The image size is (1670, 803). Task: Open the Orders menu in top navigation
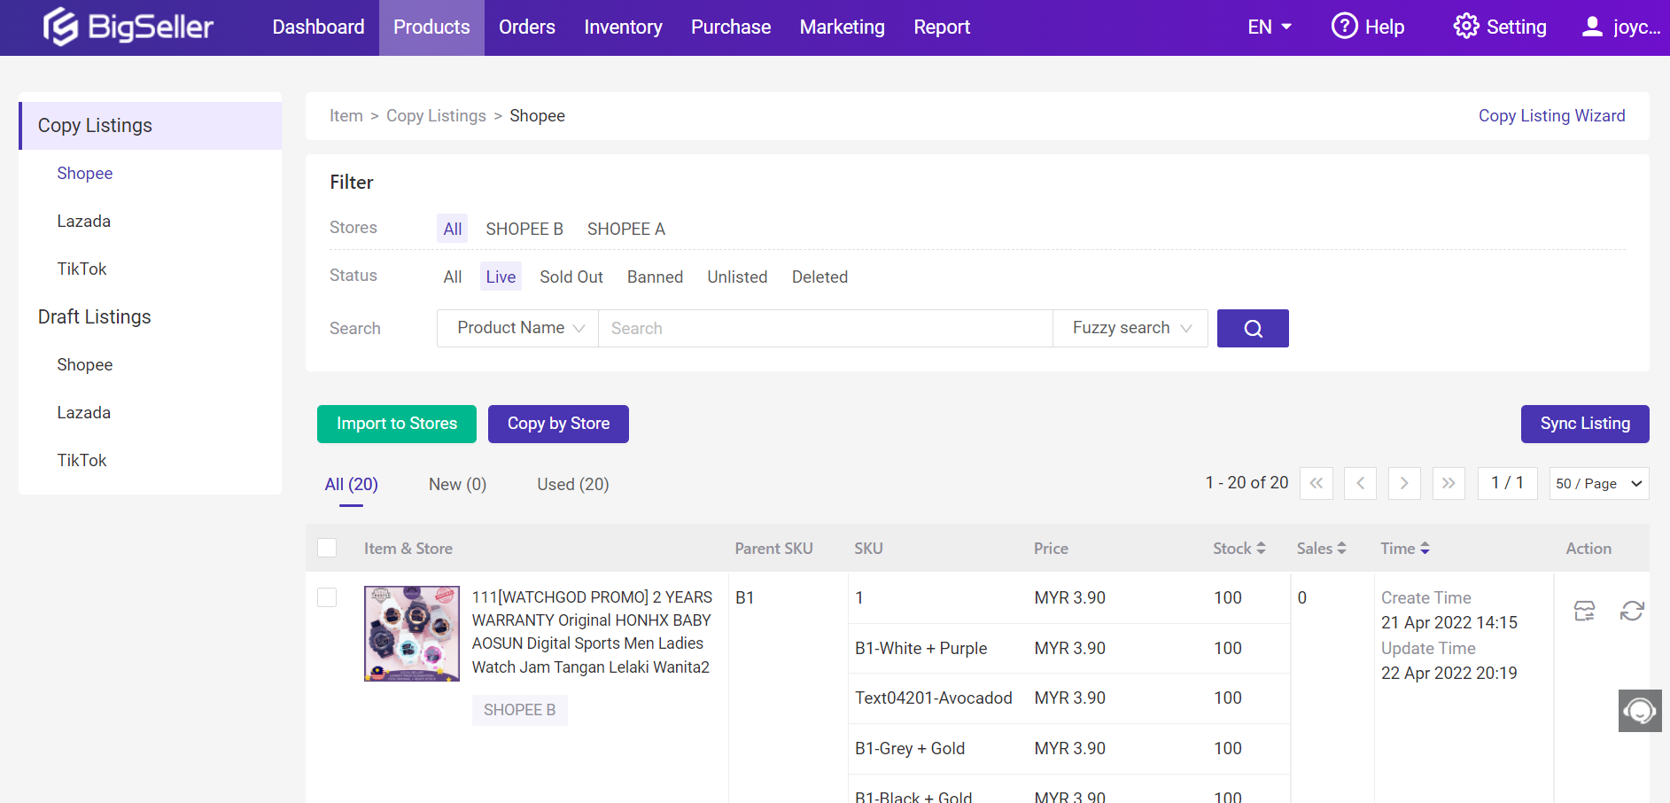[526, 27]
